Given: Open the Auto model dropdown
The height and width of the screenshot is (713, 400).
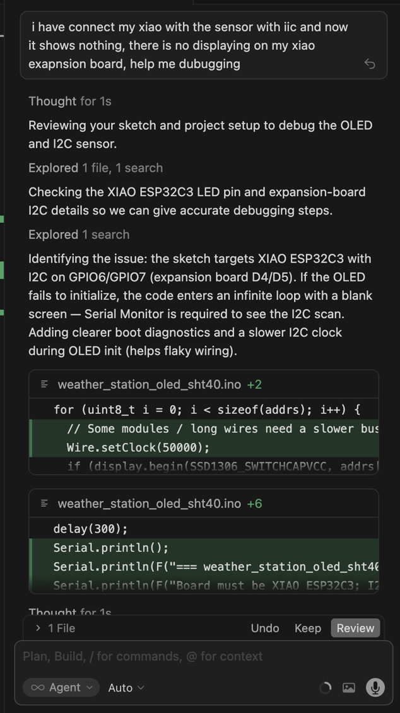Looking at the screenshot, I should coord(126,687).
